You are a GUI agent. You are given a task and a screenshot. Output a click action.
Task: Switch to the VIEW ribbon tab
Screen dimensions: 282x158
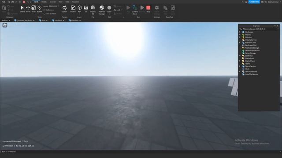click(67, 2)
